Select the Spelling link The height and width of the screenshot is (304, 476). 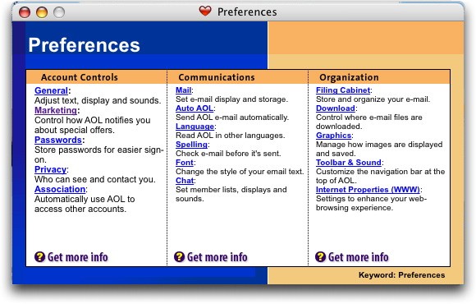point(191,145)
